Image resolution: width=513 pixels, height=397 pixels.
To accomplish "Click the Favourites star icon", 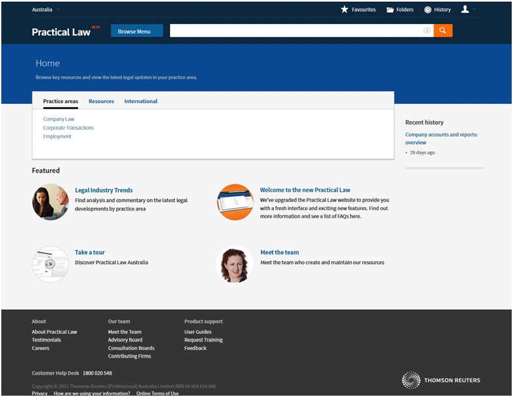I will pos(344,10).
